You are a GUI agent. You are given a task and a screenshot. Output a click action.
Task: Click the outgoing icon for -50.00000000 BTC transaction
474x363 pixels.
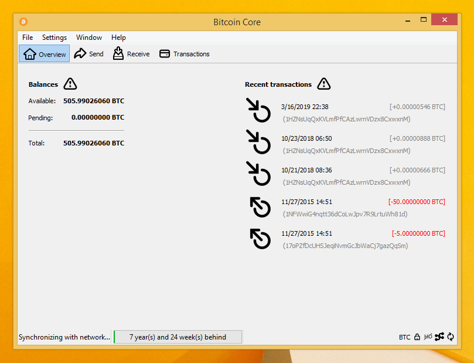260,207
